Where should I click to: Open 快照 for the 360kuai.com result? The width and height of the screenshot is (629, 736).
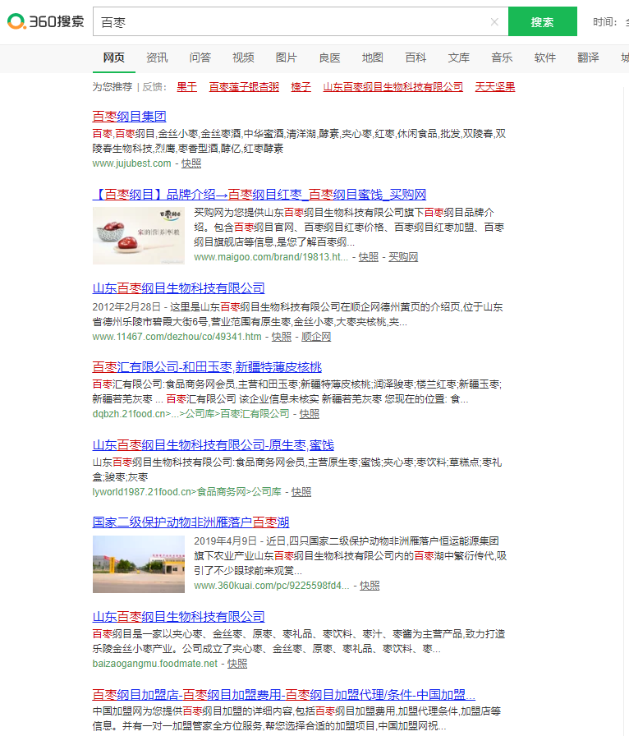click(x=370, y=586)
